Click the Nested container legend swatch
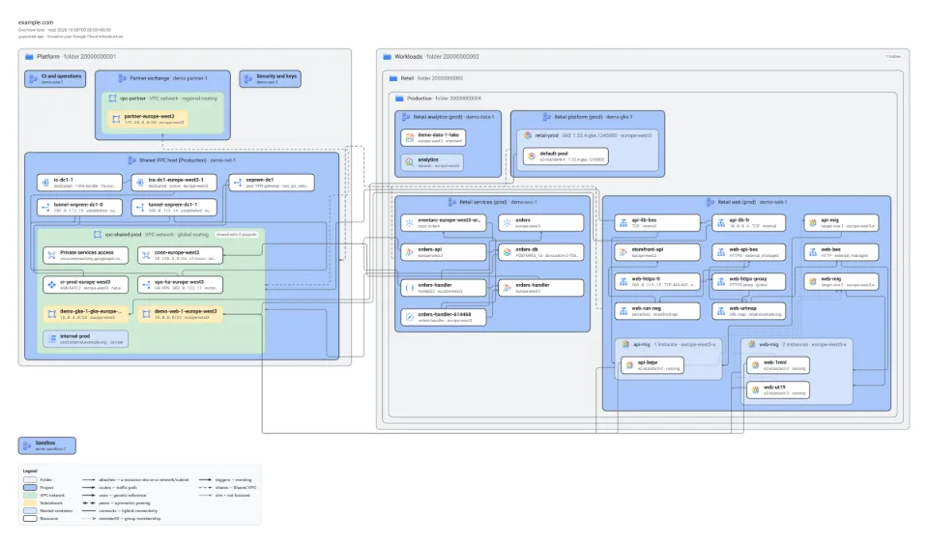The image size is (928, 544). (30, 511)
